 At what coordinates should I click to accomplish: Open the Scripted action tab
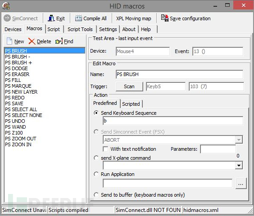131,104
